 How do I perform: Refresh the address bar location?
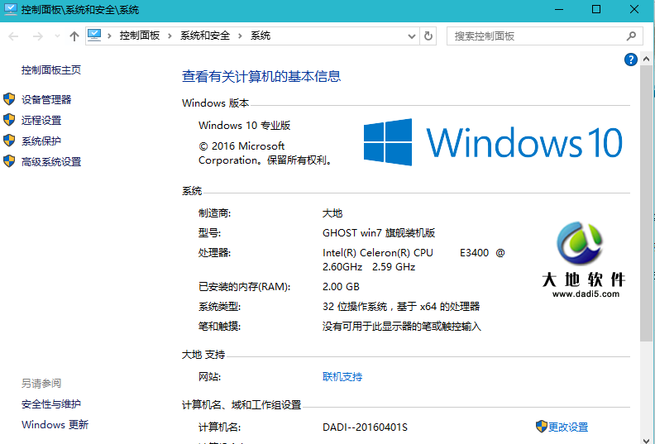point(428,36)
